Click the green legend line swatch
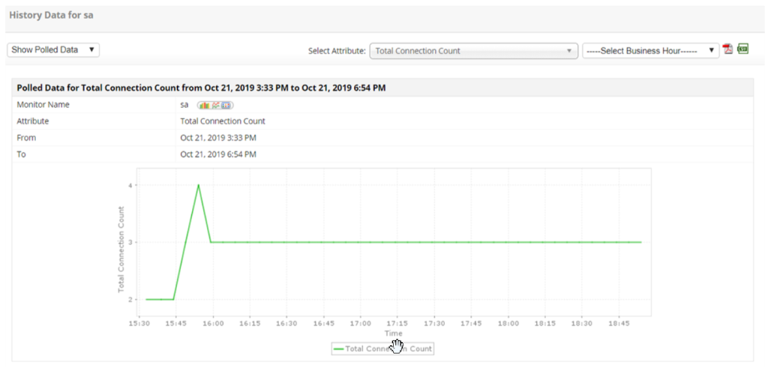The width and height of the screenshot is (768, 370). tap(338, 349)
